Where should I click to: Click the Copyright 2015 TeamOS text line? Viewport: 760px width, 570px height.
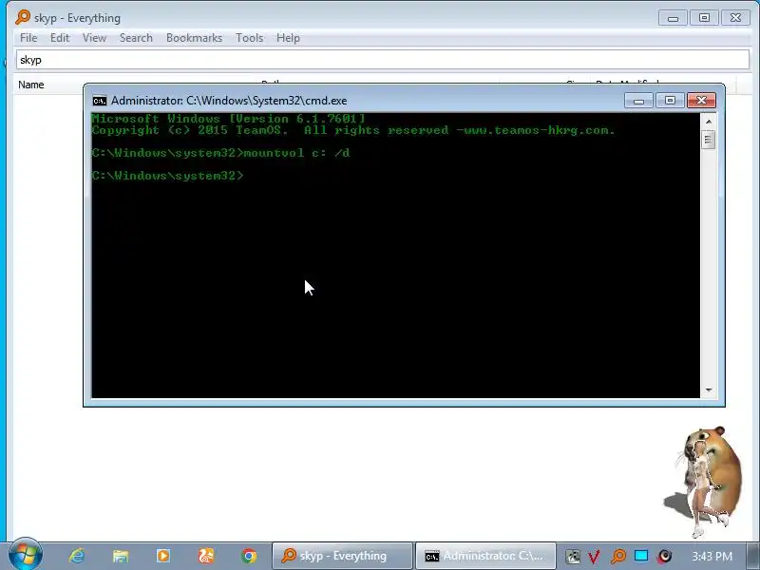tap(353, 130)
